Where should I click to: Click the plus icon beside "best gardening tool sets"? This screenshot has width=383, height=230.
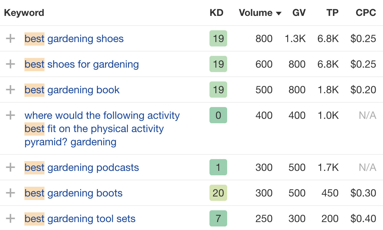pos(11,219)
